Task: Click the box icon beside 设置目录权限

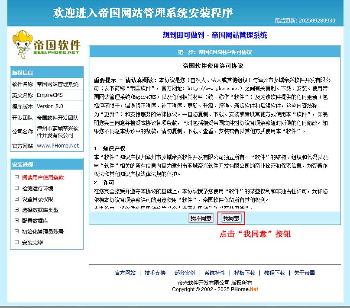Action: tap(16, 199)
